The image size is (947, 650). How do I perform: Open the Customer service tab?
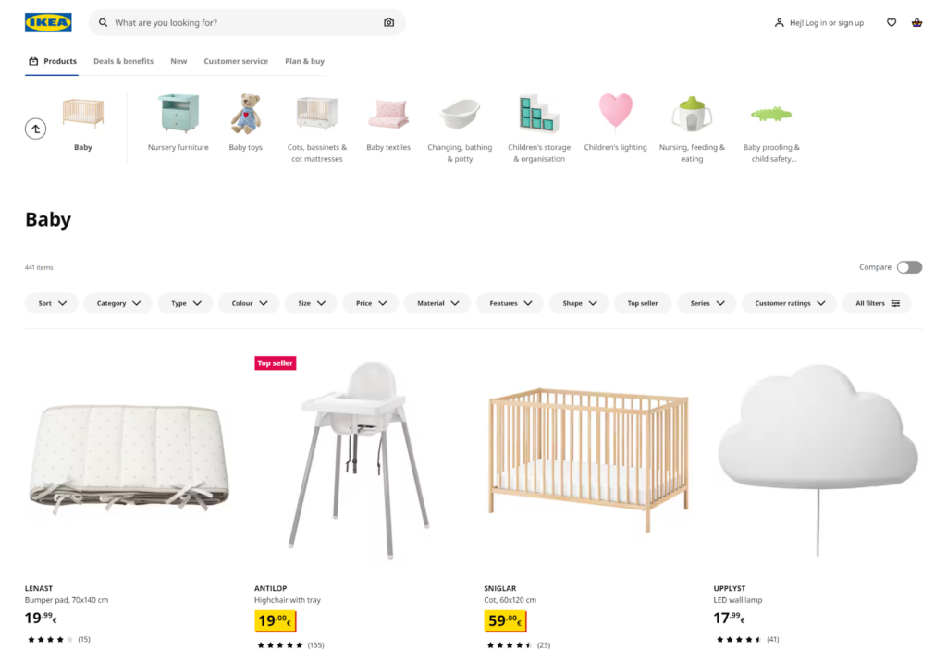[236, 61]
